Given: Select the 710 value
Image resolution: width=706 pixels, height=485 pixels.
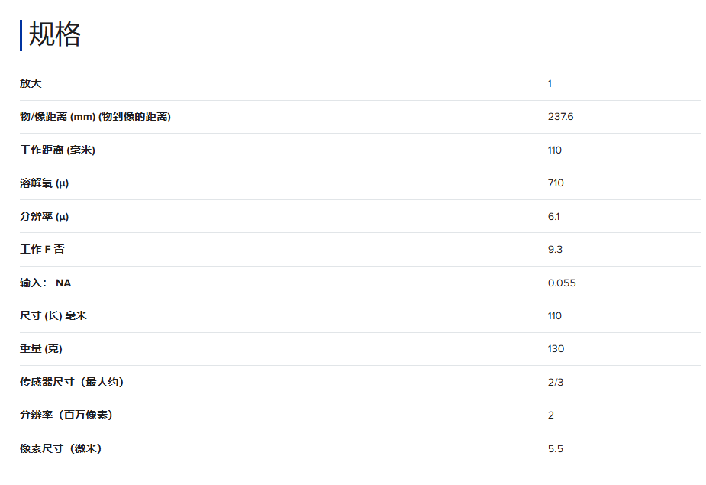Looking at the screenshot, I should (x=556, y=183).
